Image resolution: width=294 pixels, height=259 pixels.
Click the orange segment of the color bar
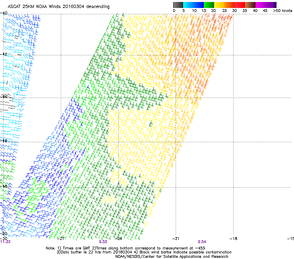click(x=230, y=5)
